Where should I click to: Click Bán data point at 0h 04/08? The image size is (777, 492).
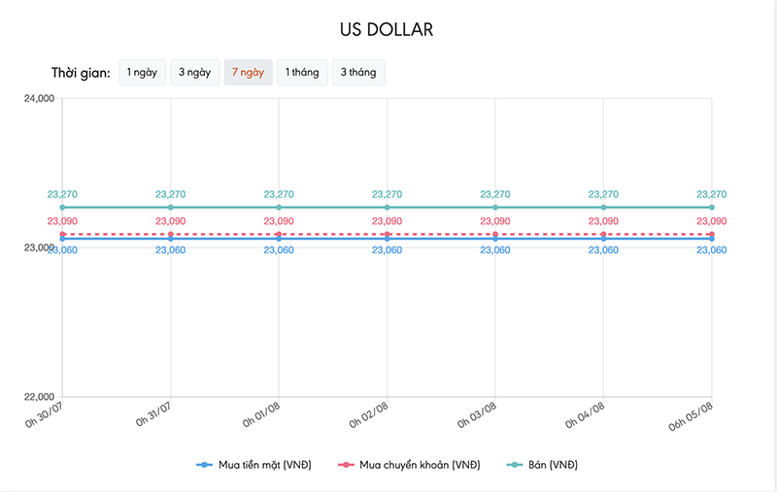604,207
